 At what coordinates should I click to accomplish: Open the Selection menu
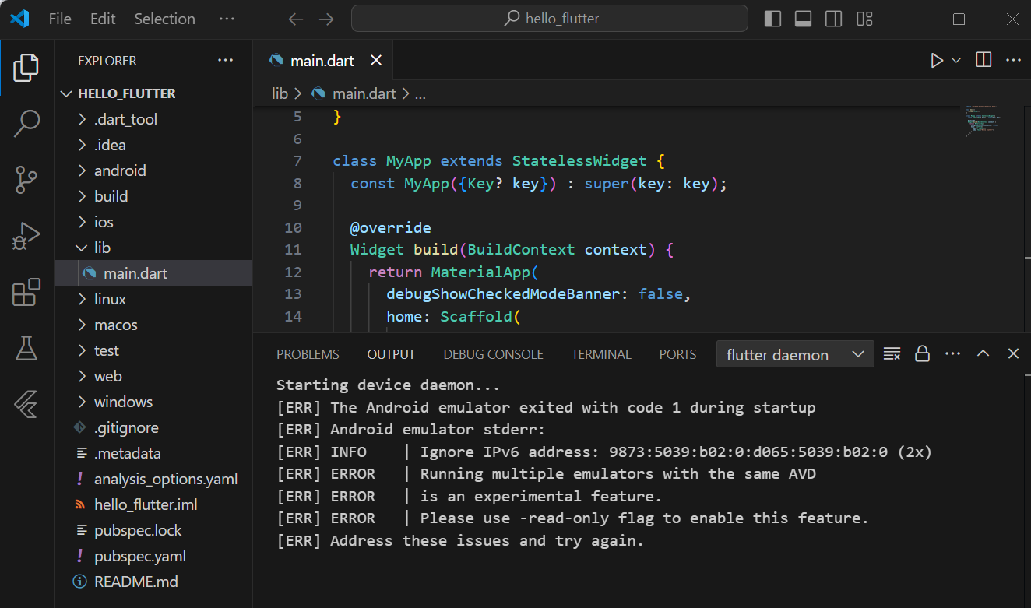click(164, 19)
